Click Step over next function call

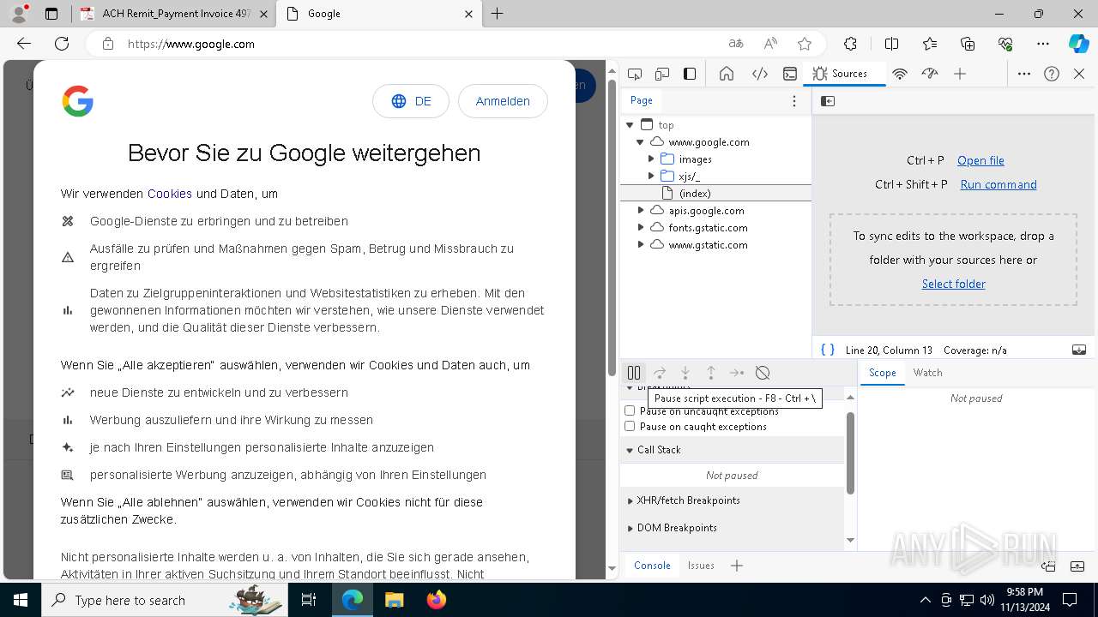[660, 373]
